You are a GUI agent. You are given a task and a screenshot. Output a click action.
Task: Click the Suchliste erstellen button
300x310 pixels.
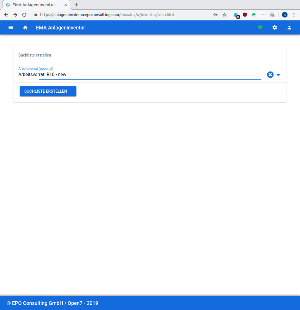coord(48,91)
